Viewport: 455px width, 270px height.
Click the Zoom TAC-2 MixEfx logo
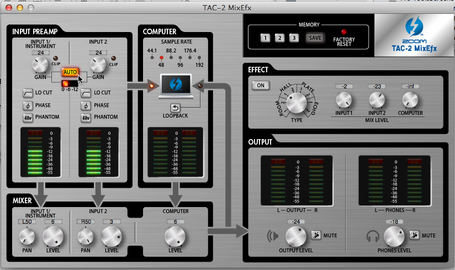pos(414,35)
